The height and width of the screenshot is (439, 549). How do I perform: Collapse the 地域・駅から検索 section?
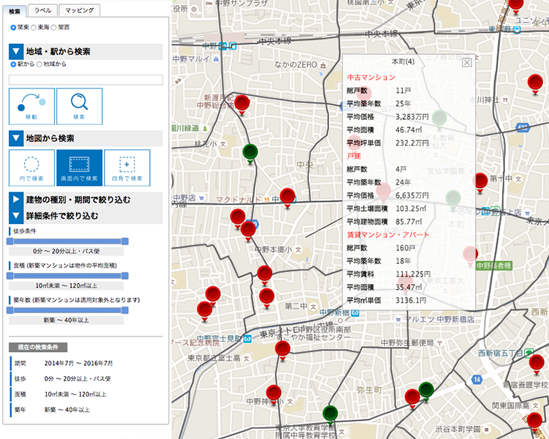(16, 51)
